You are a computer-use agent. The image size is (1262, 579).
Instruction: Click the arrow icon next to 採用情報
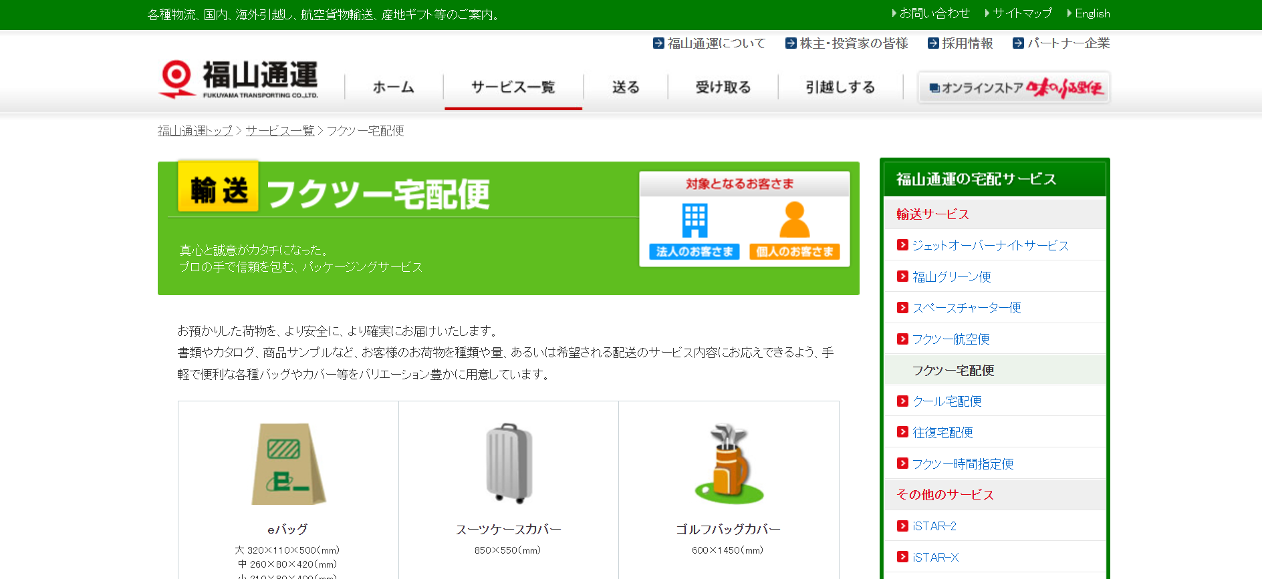(x=933, y=43)
